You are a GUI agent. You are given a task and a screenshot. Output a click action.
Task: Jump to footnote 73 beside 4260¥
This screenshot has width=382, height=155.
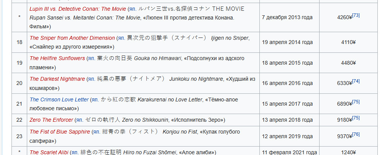[x=356, y=15]
